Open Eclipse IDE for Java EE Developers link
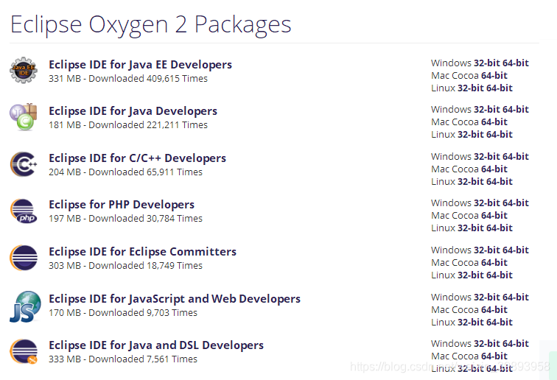 coord(140,65)
